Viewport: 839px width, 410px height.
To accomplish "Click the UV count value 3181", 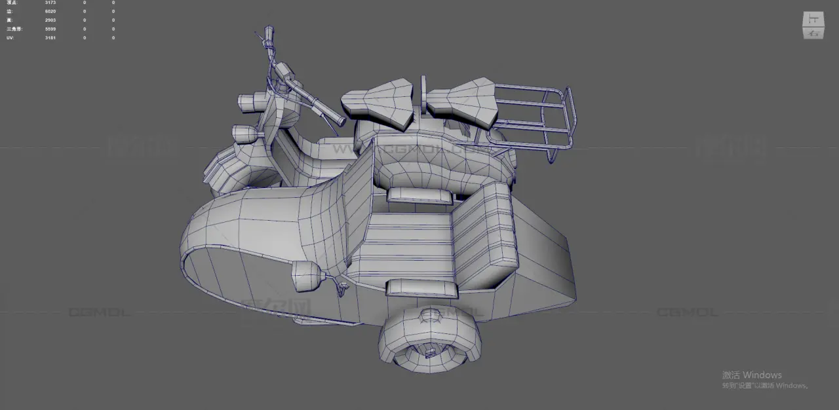I will tap(50, 38).
